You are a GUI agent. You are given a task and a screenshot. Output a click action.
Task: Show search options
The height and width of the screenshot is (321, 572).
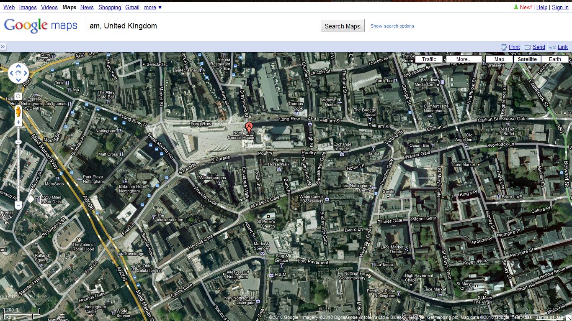[x=392, y=26]
